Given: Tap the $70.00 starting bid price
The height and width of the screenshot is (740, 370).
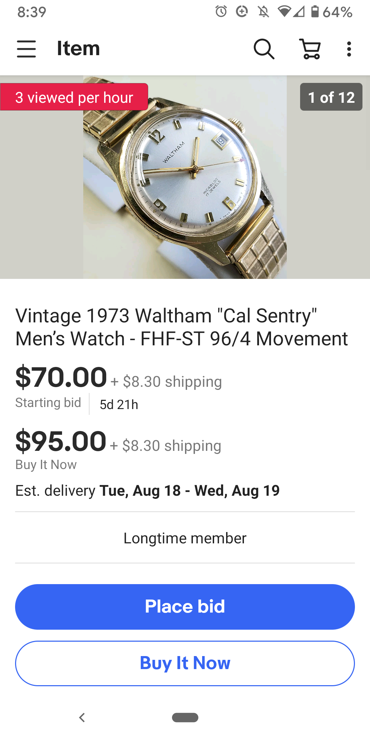Looking at the screenshot, I should point(61,377).
